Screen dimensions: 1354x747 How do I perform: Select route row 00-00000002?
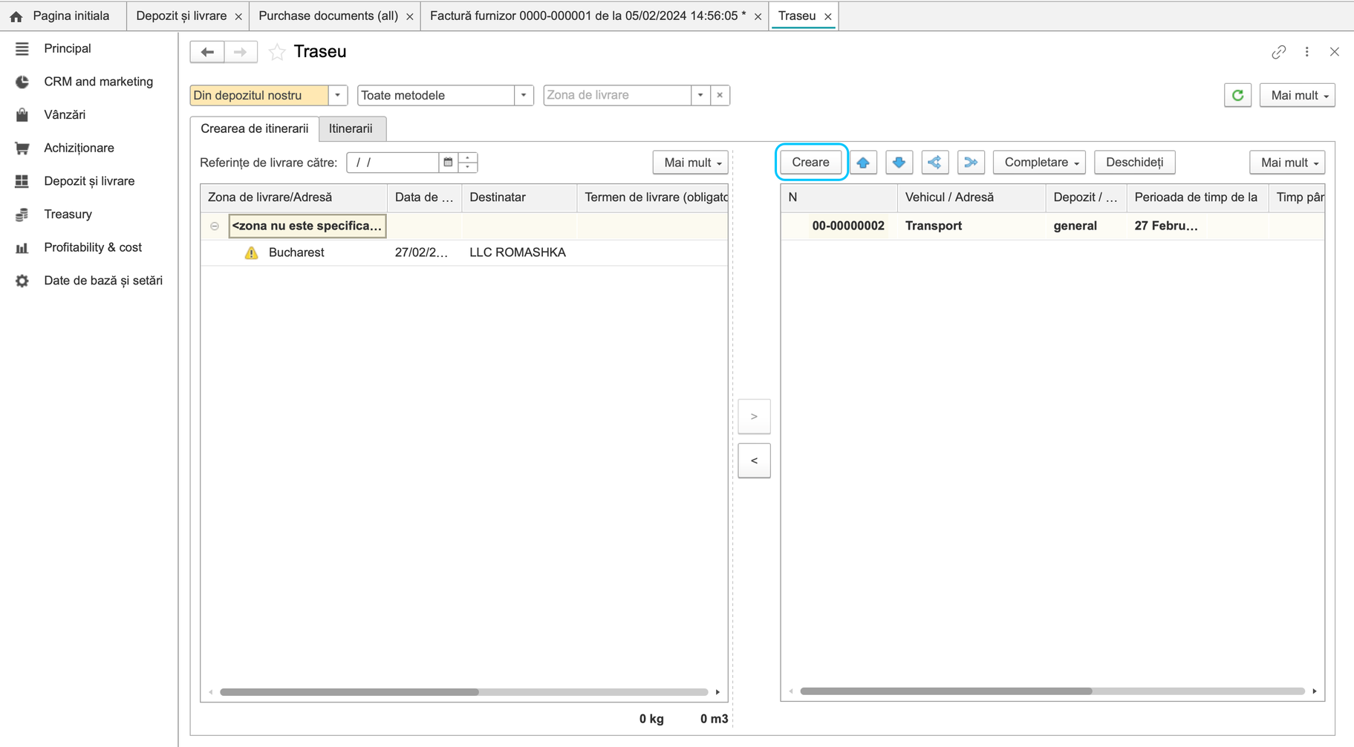(1052, 226)
